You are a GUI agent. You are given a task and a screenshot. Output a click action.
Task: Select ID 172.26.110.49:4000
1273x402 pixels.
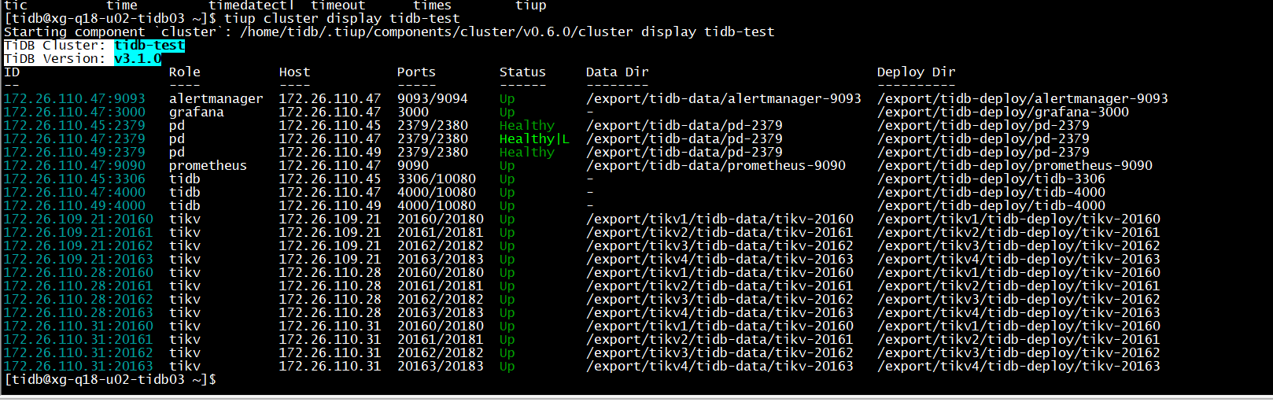click(75, 206)
